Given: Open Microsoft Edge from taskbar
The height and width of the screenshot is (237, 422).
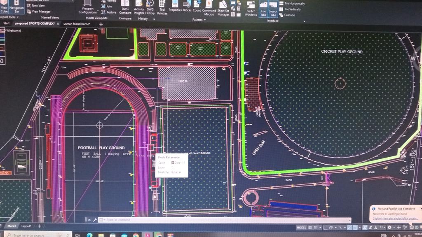Looking at the screenshot, I should (x=89, y=235).
